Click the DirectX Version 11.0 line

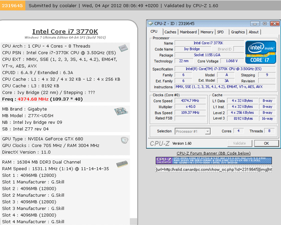(27, 152)
